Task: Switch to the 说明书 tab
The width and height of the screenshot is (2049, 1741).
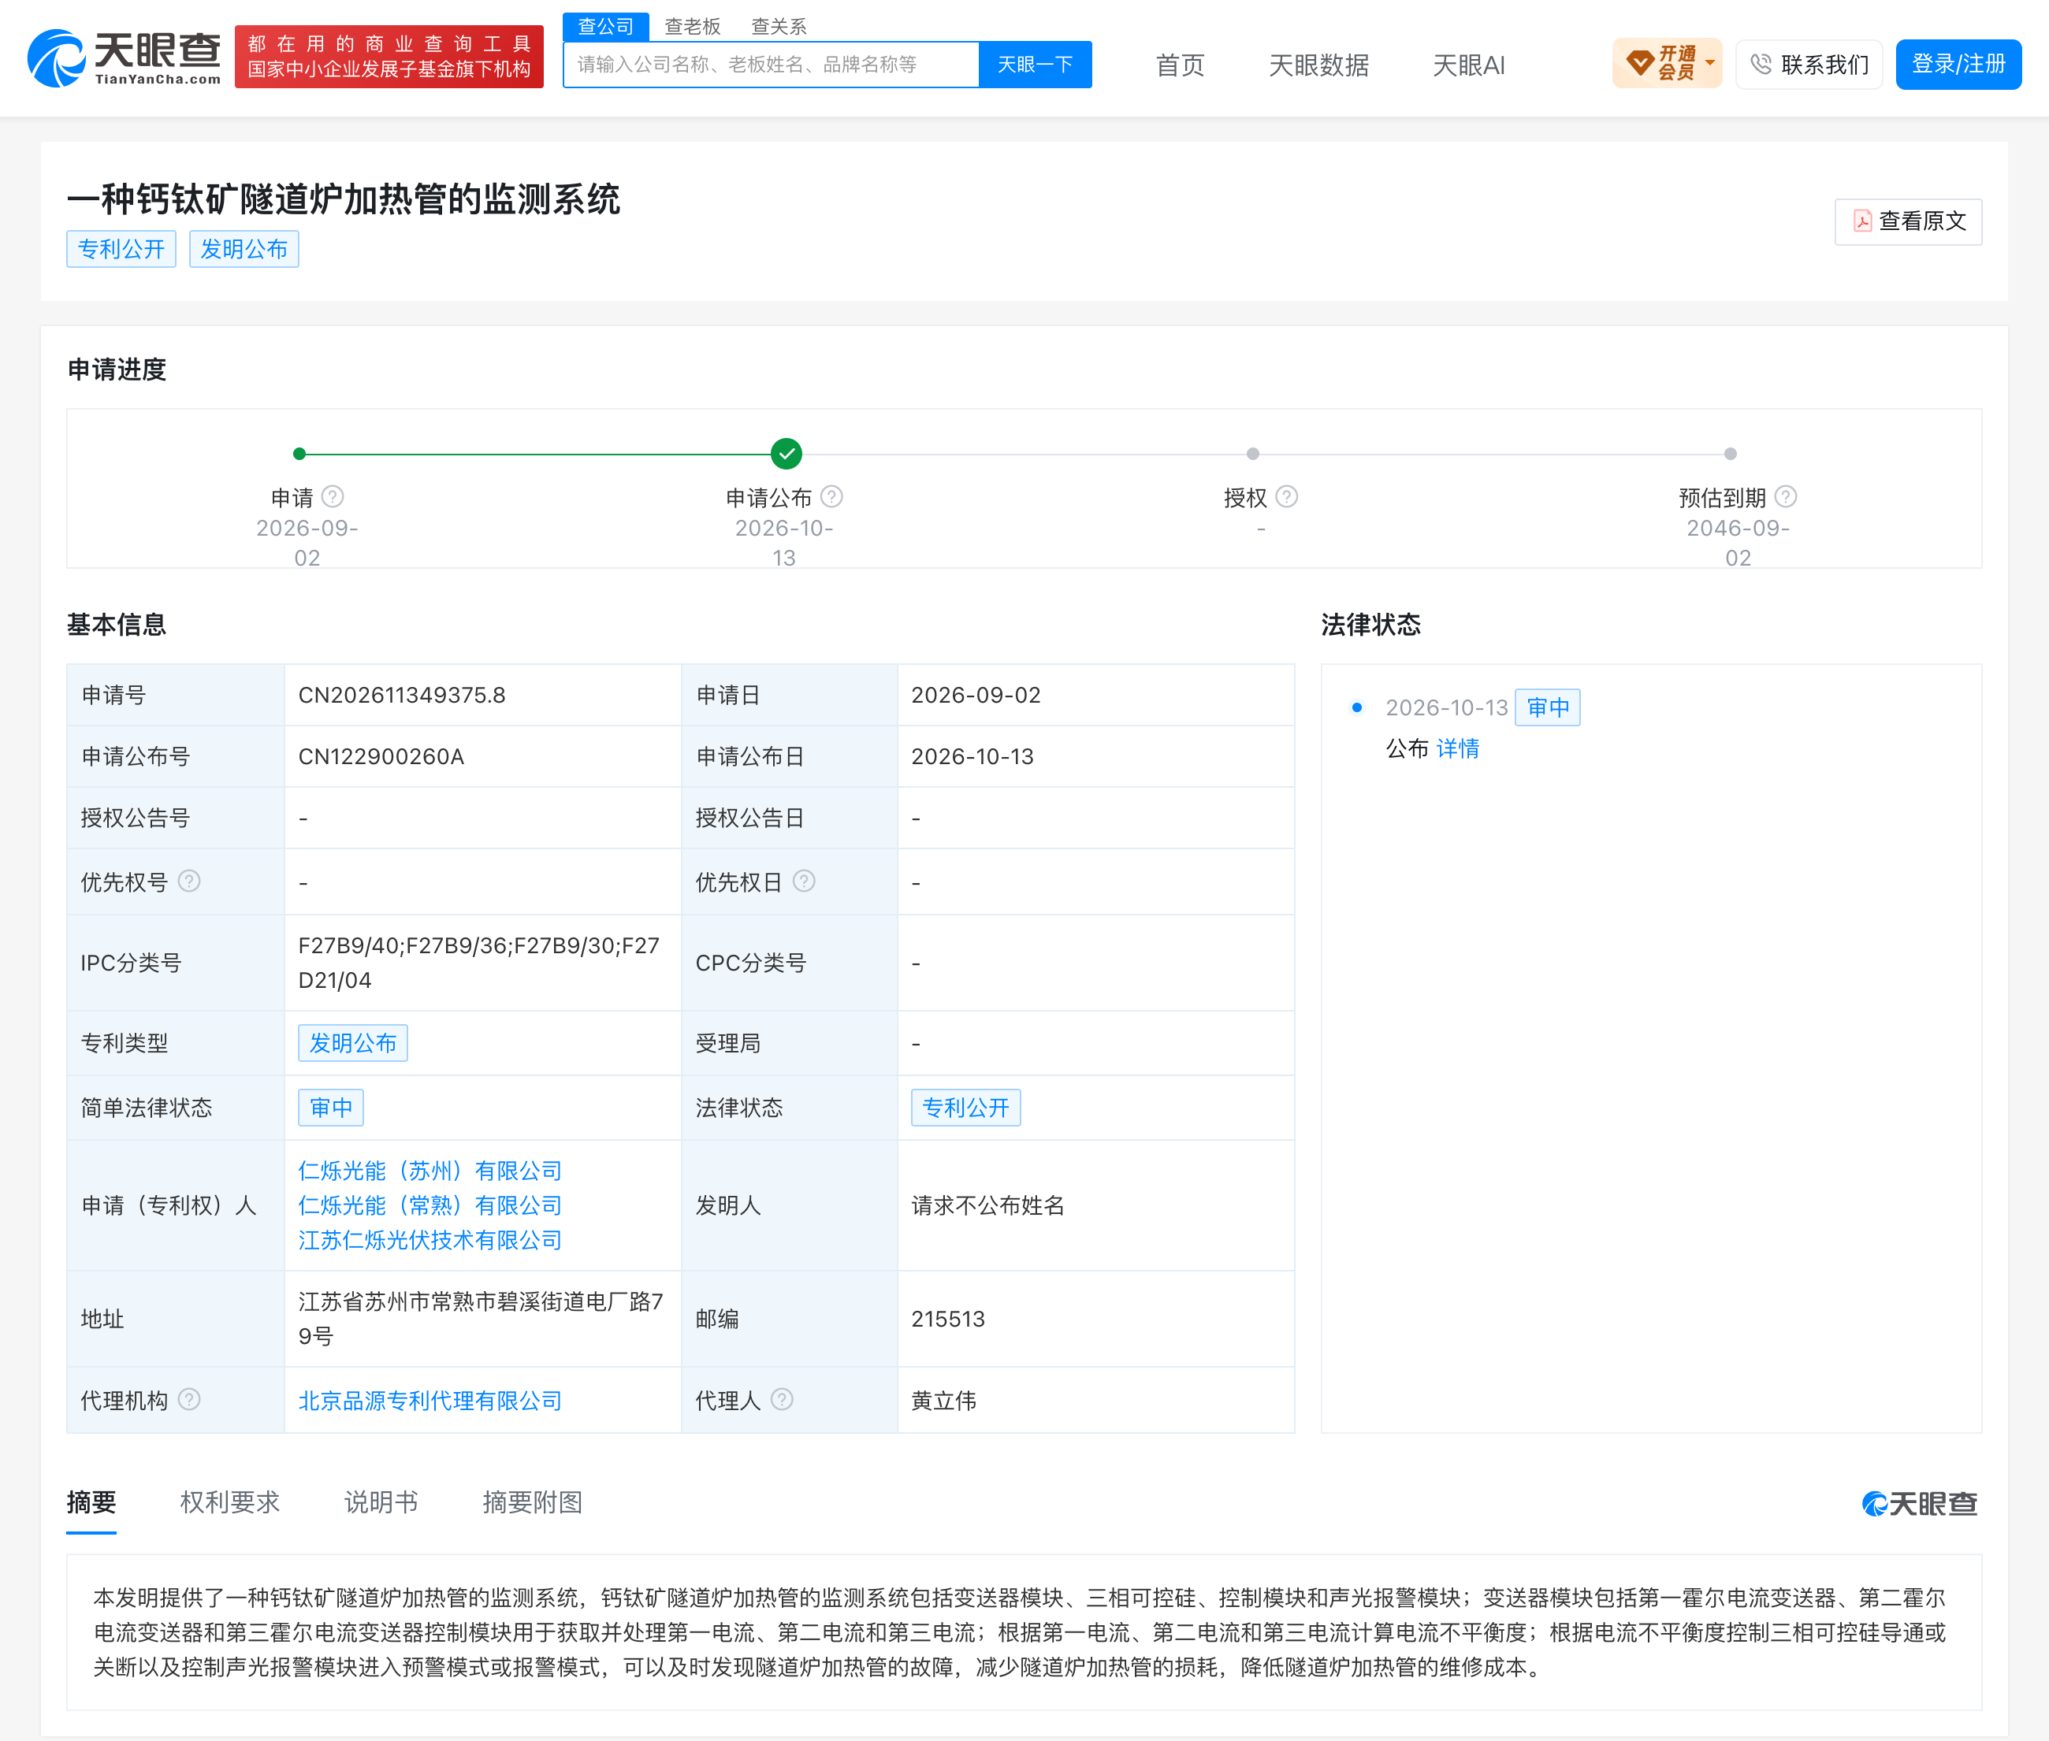Action: click(381, 1502)
